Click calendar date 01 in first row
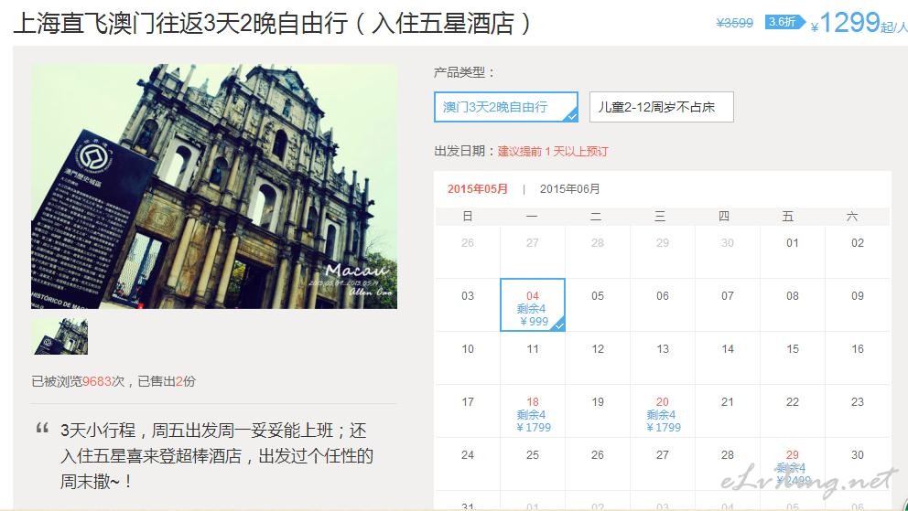Screen dimensions: 908x511 click(792, 243)
